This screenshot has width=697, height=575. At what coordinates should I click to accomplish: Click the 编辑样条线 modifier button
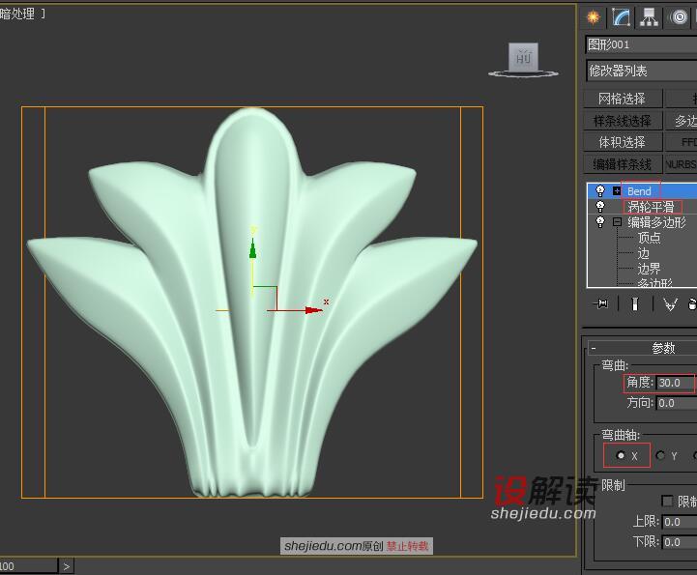(622, 164)
